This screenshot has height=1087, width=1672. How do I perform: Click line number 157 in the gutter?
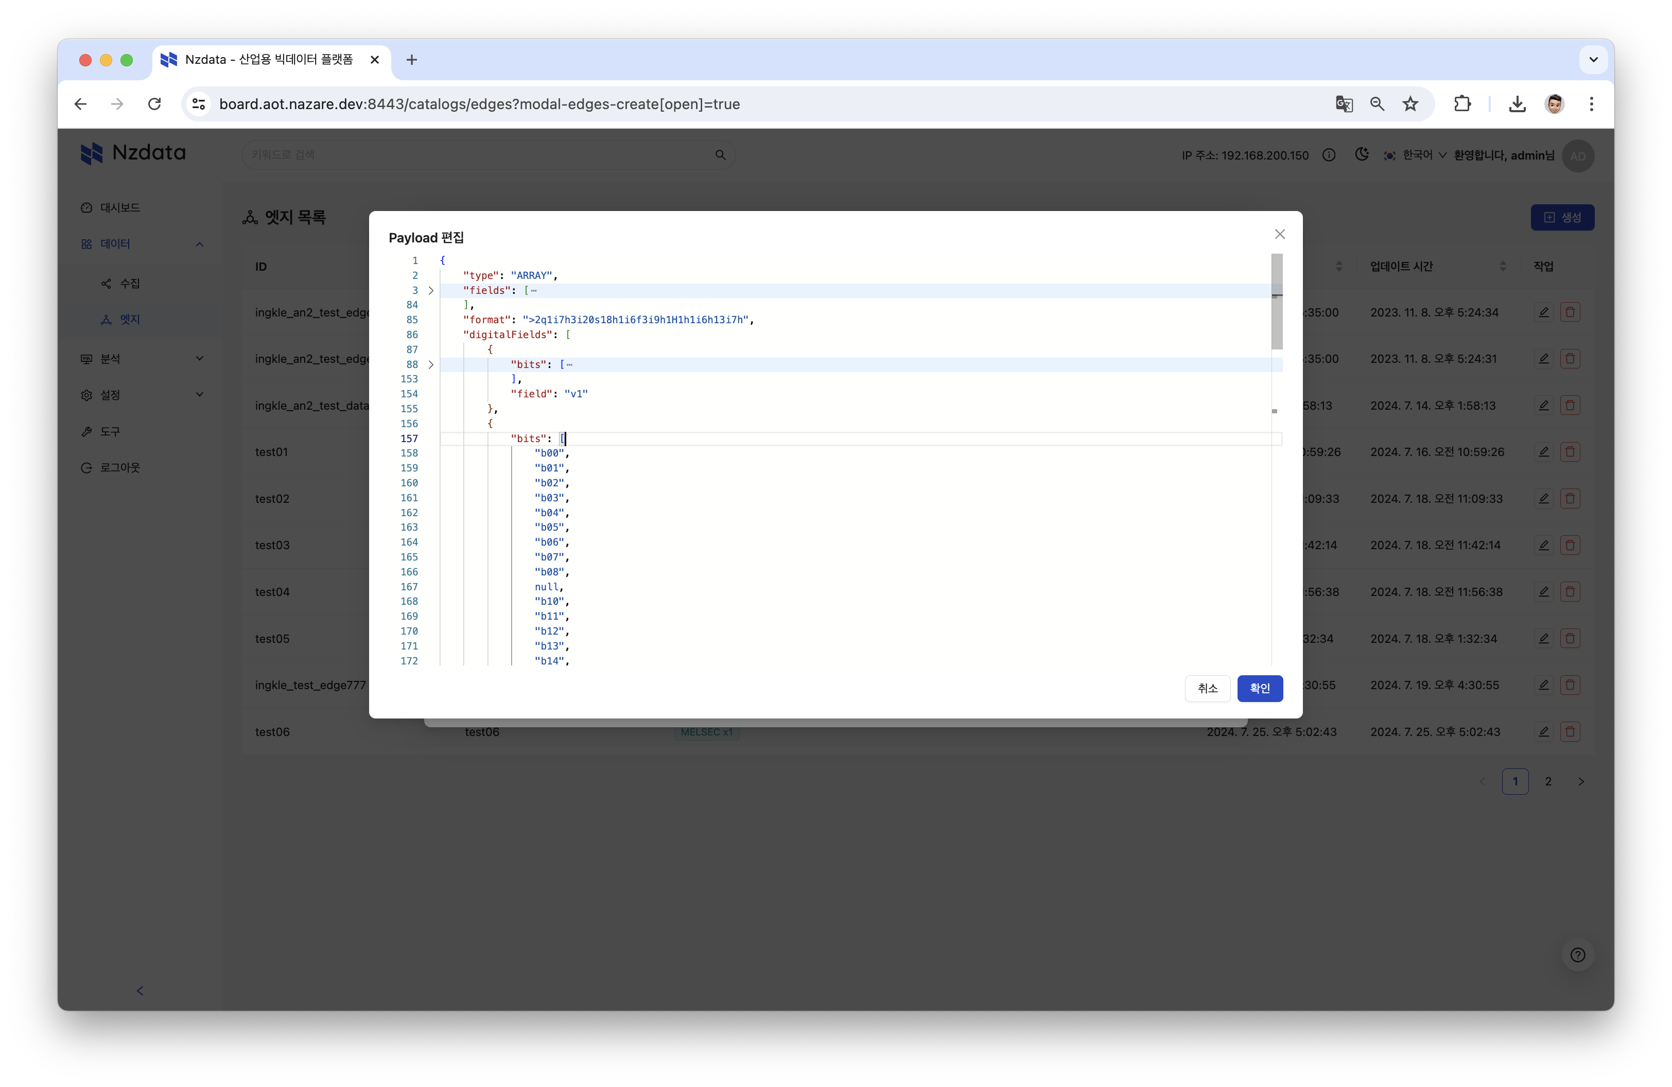[409, 438]
